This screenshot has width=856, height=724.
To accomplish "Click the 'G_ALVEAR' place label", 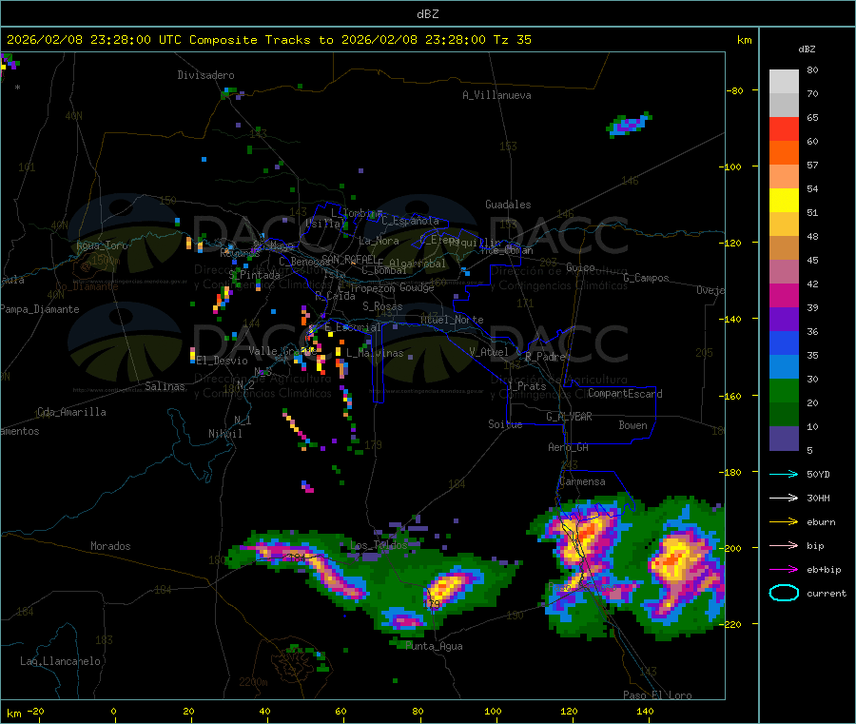I will tap(569, 417).
